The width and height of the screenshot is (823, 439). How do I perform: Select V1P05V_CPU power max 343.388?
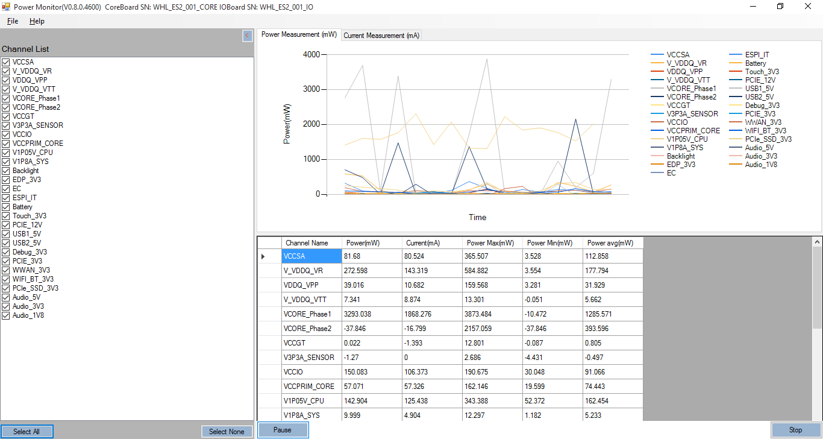492,401
